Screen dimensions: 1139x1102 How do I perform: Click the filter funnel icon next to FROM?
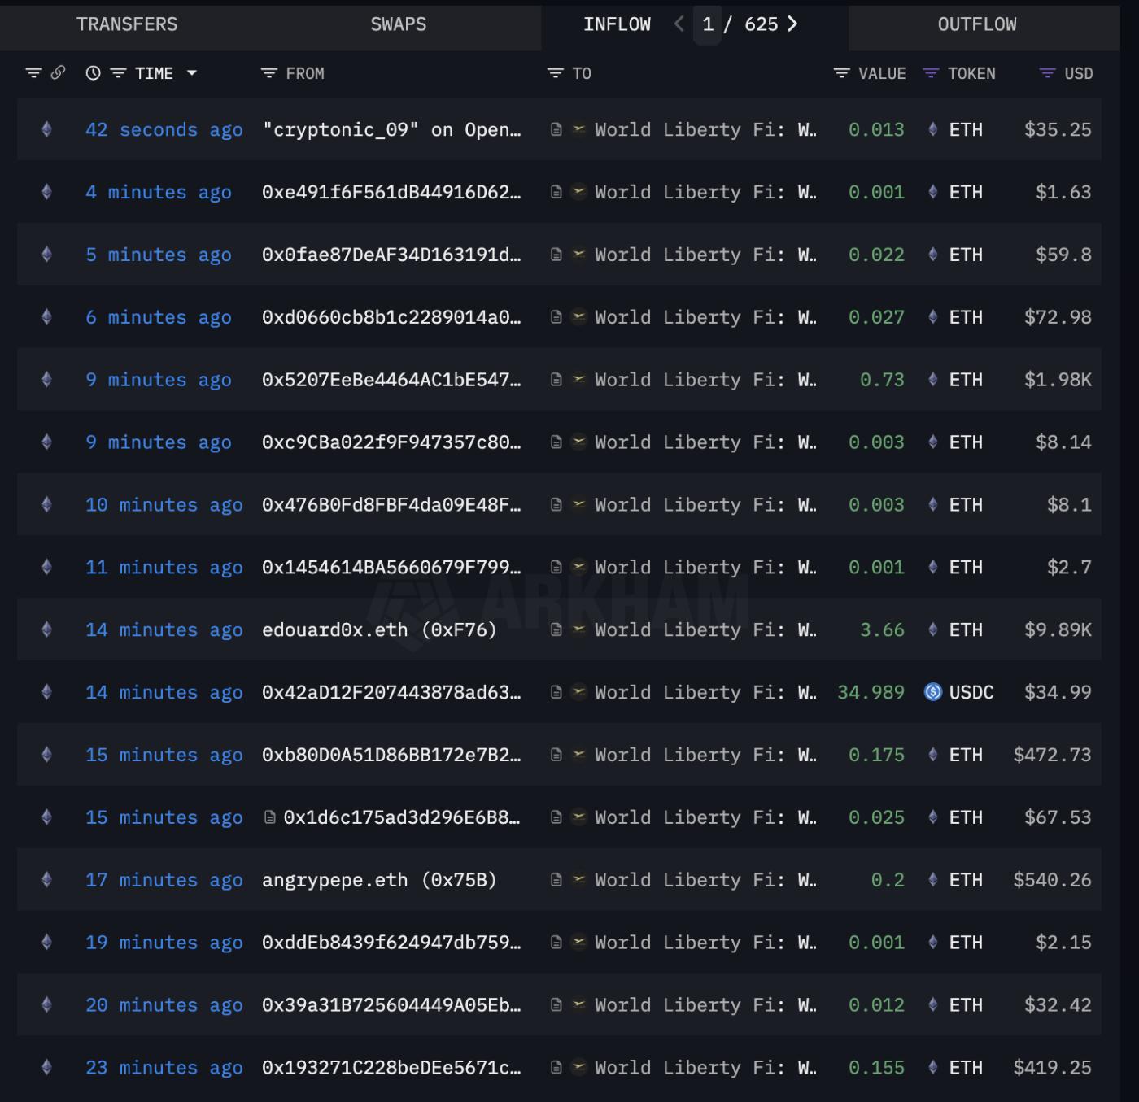(x=268, y=73)
